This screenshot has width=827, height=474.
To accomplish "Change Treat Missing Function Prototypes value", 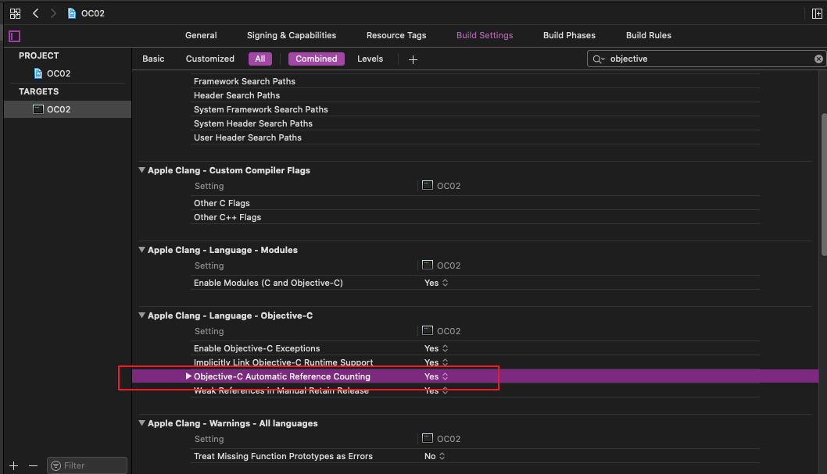I will (435, 456).
